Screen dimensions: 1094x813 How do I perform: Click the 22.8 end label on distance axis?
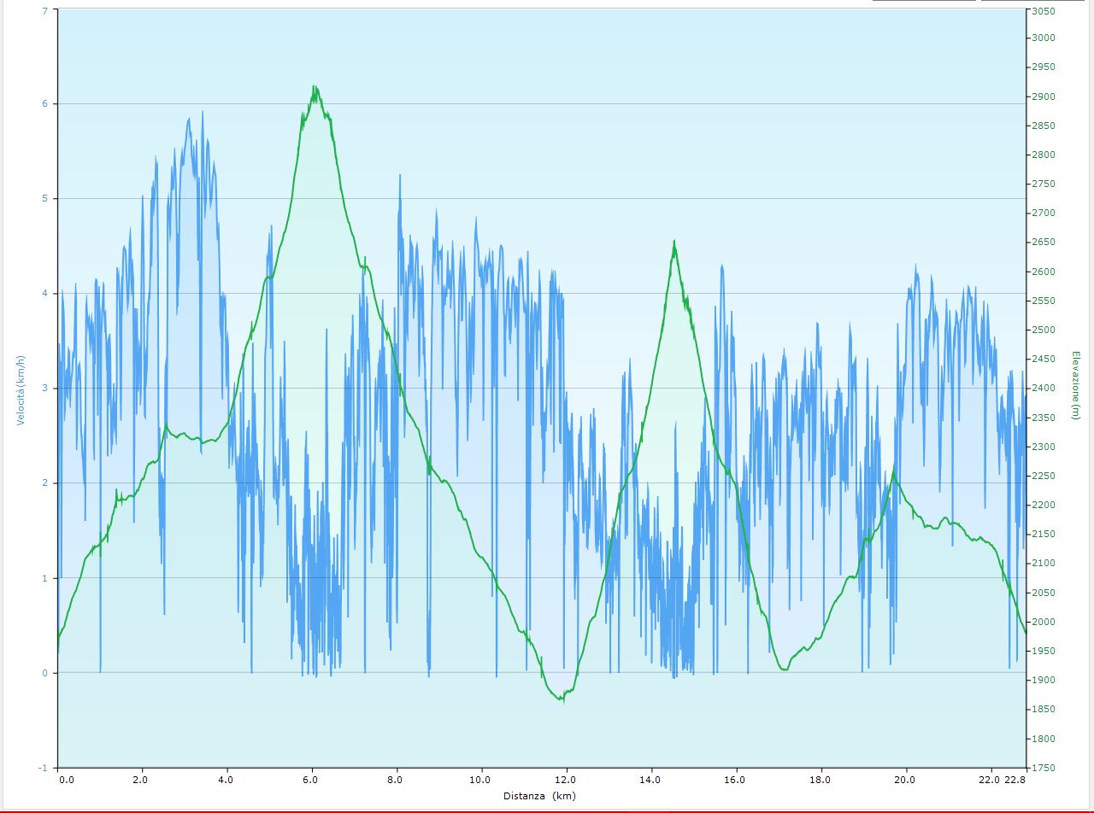pyautogui.click(x=1015, y=779)
